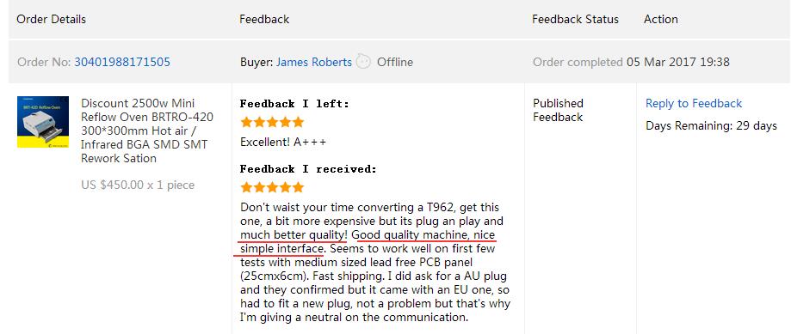Open buyer James Roberts profile link

coord(314,63)
